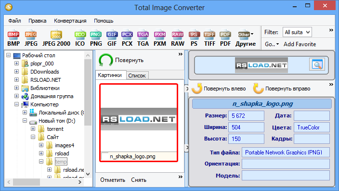Screen dimensions: 339x191
Task: Open the Другие (Other) formats dropdown
Action: [x=246, y=38]
